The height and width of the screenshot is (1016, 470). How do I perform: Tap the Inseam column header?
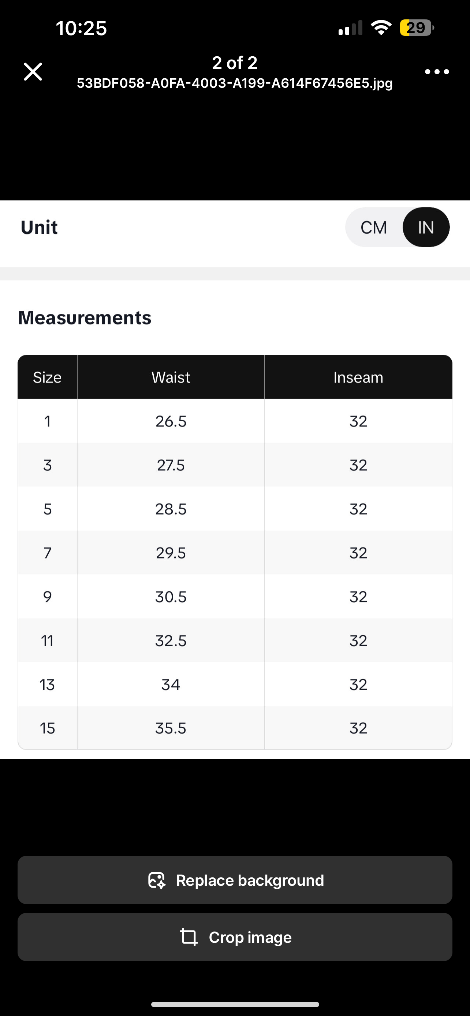(x=358, y=377)
